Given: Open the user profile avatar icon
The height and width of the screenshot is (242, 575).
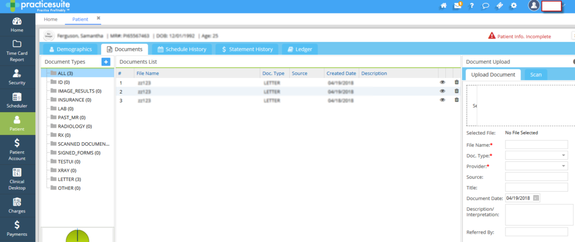Looking at the screenshot, I should 534,6.
